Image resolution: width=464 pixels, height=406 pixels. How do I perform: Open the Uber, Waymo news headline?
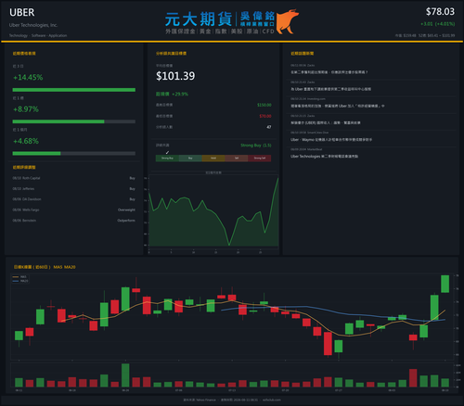(x=331, y=140)
